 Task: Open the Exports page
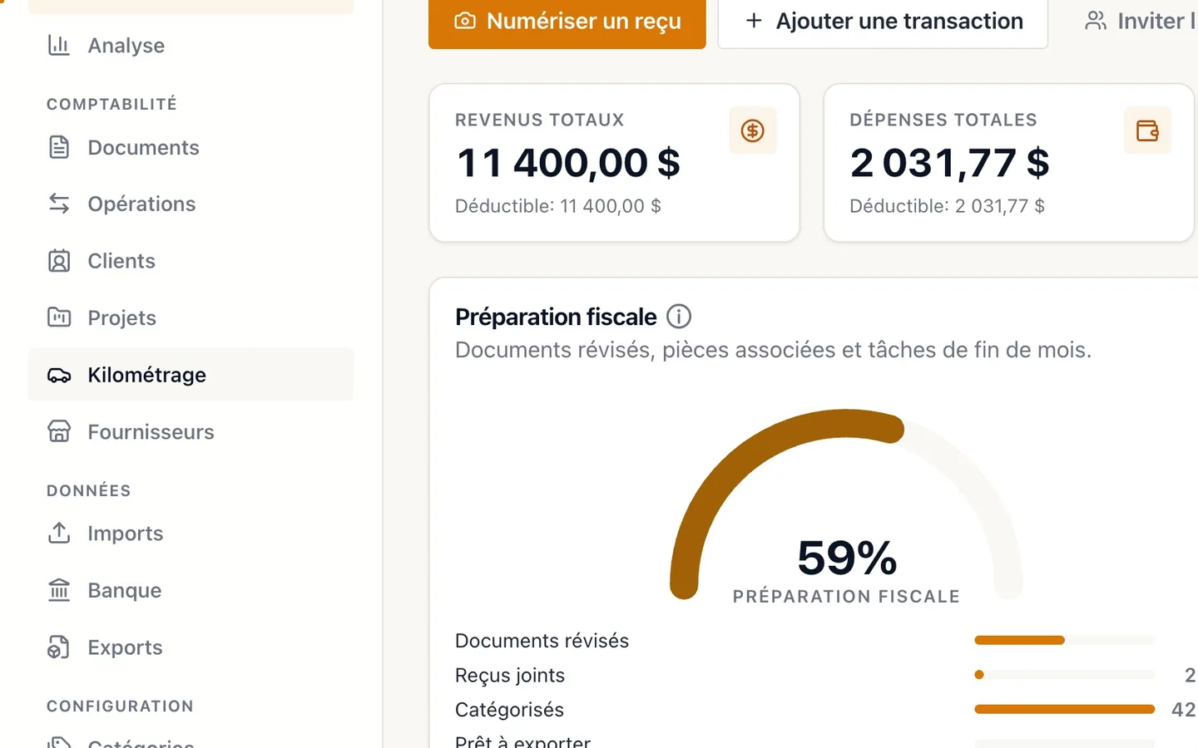tap(191, 647)
